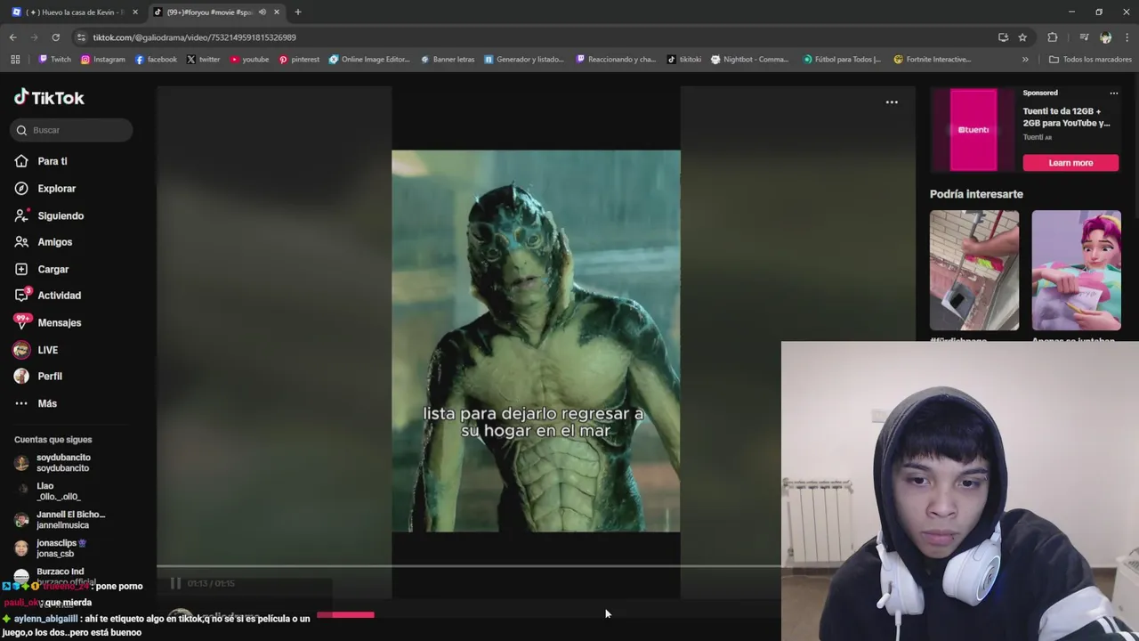Open the browser apps grid icon
The height and width of the screenshot is (641, 1139).
15,60
